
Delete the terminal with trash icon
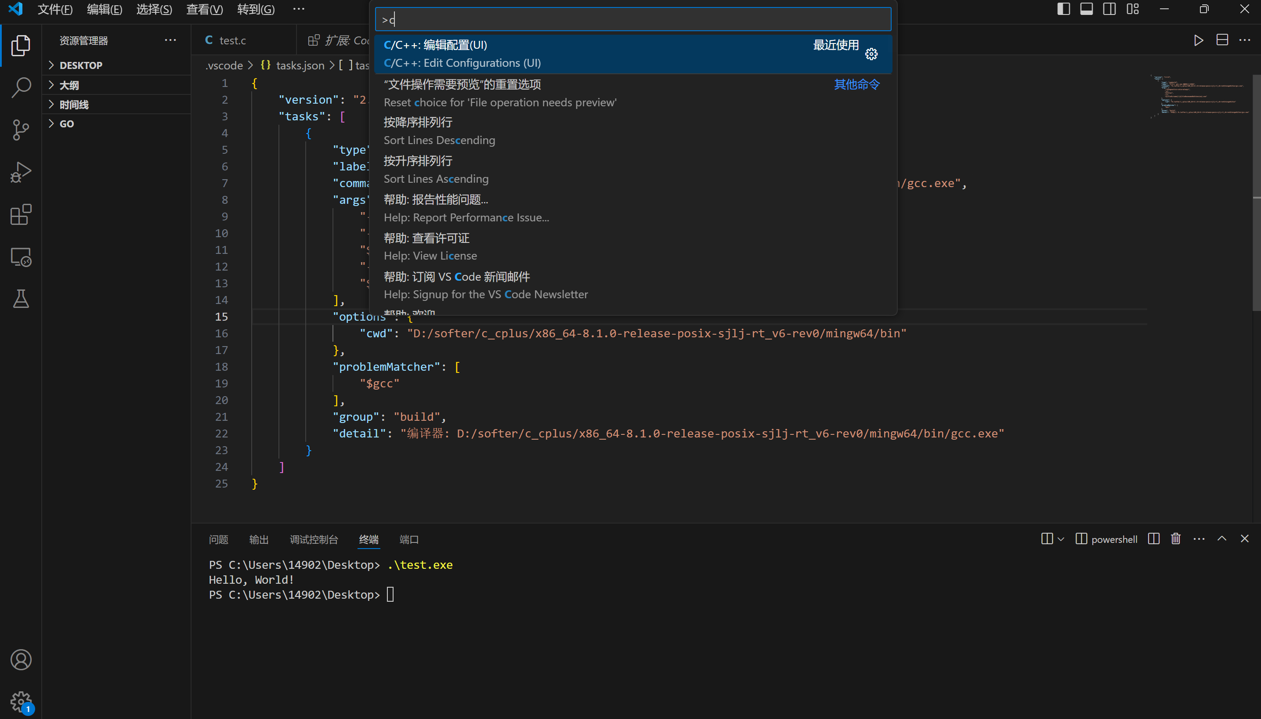(1176, 539)
